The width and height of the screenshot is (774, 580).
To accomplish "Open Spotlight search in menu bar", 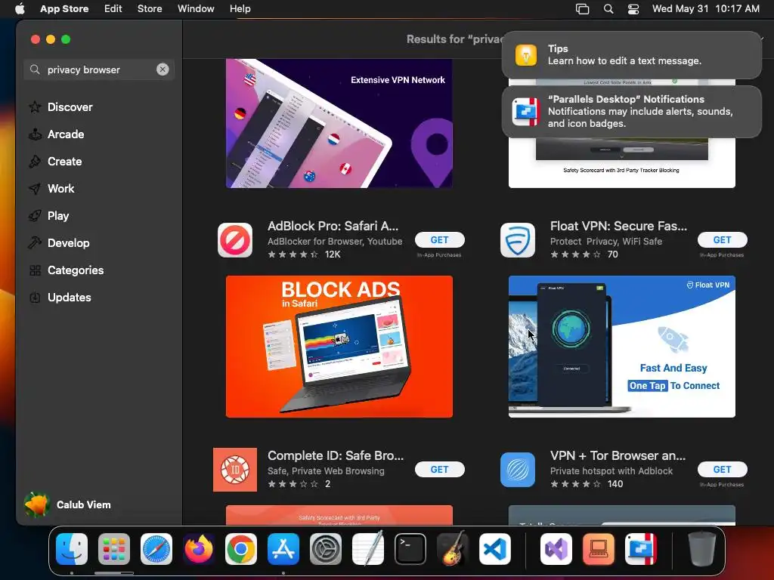I will click(x=608, y=9).
